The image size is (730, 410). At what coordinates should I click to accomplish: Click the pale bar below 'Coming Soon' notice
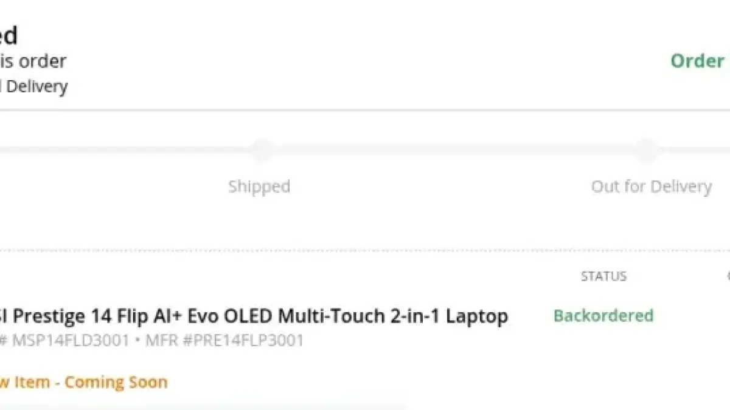[201, 407]
